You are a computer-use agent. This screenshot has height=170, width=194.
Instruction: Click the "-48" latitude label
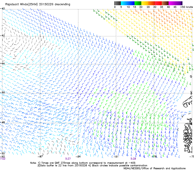2,122
